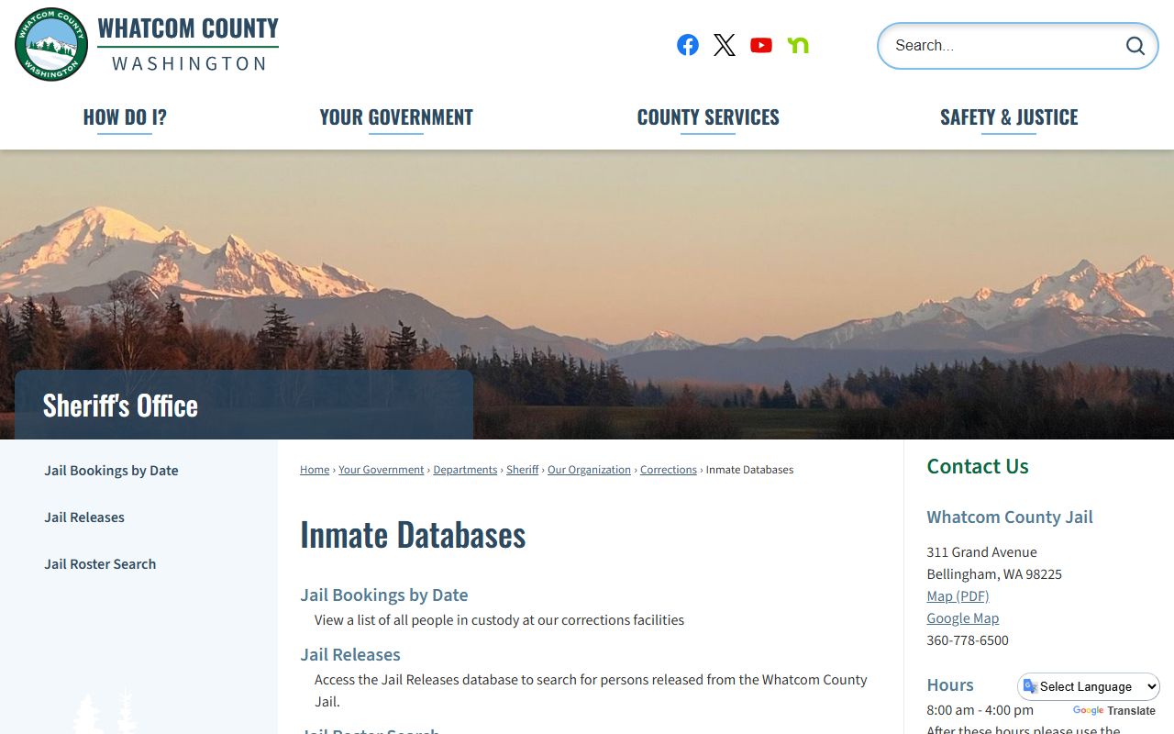Open Jail Releases heading link in content
This screenshot has height=734, width=1174.
(x=350, y=655)
